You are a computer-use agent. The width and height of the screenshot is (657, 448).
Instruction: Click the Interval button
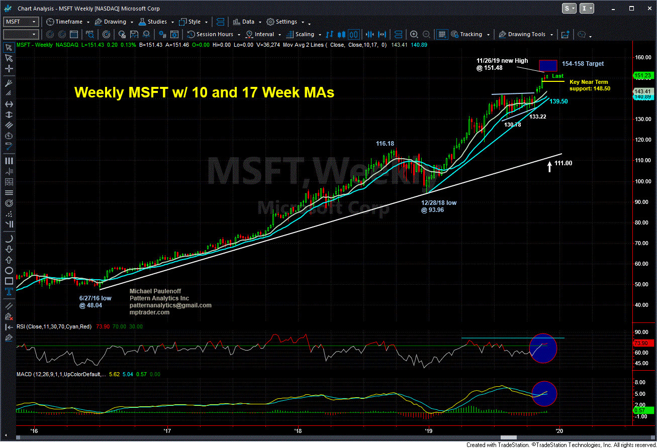click(260, 34)
